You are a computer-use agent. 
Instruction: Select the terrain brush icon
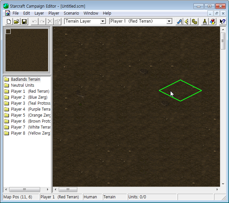click(205, 22)
